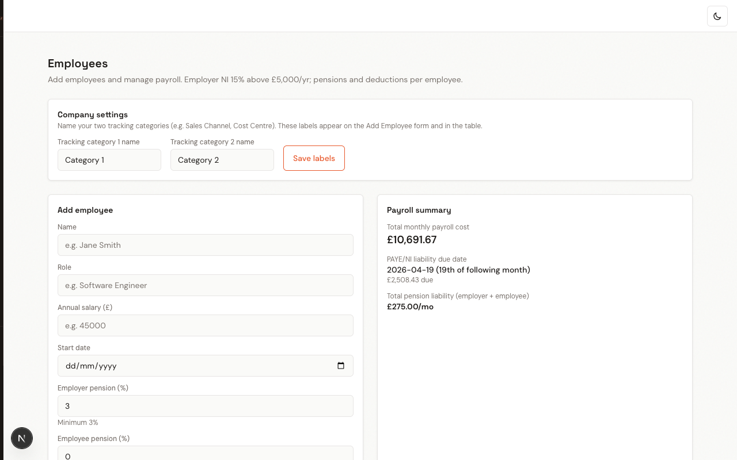Focus the Employee pension (%) input
This screenshot has height=460, width=737.
(x=205, y=454)
